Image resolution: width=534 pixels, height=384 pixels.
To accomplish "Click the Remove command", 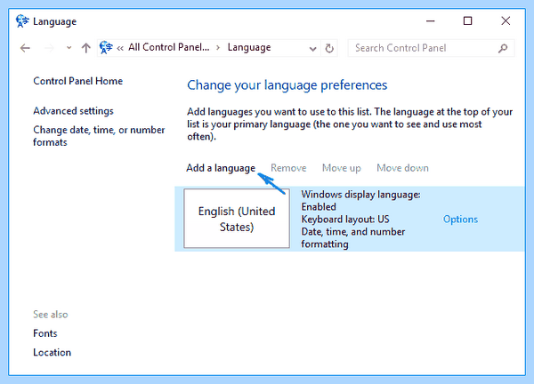I will click(288, 168).
